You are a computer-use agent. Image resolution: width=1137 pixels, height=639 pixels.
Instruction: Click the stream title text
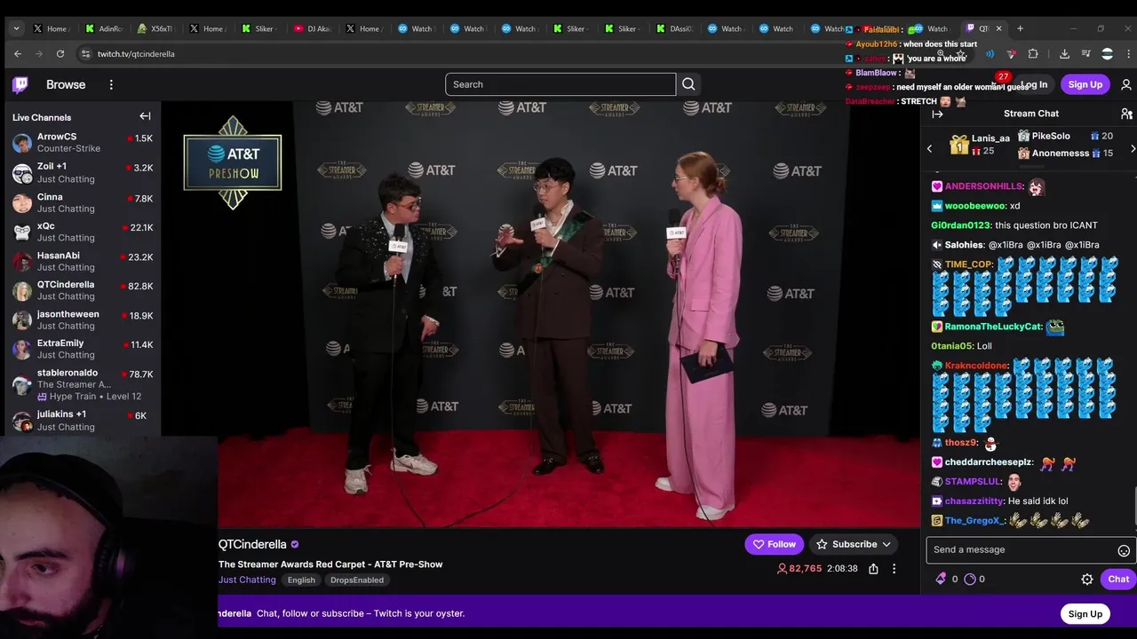pos(330,564)
